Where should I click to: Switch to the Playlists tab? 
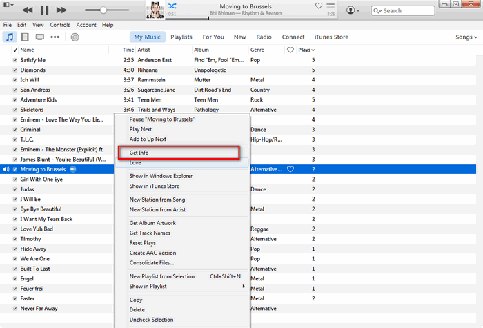(x=181, y=37)
